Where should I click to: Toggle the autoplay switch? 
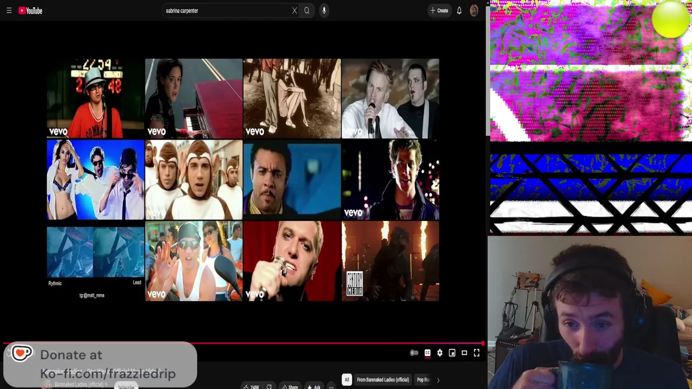click(414, 353)
